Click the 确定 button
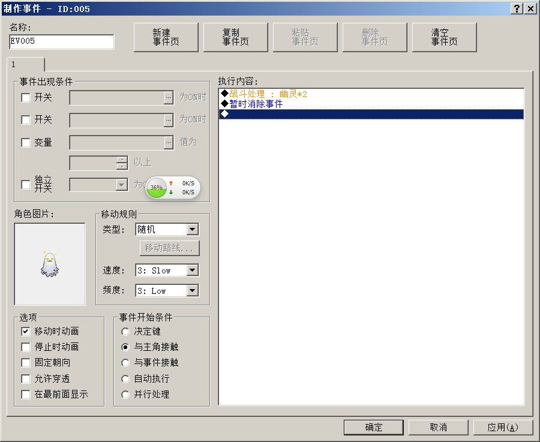 [374, 428]
